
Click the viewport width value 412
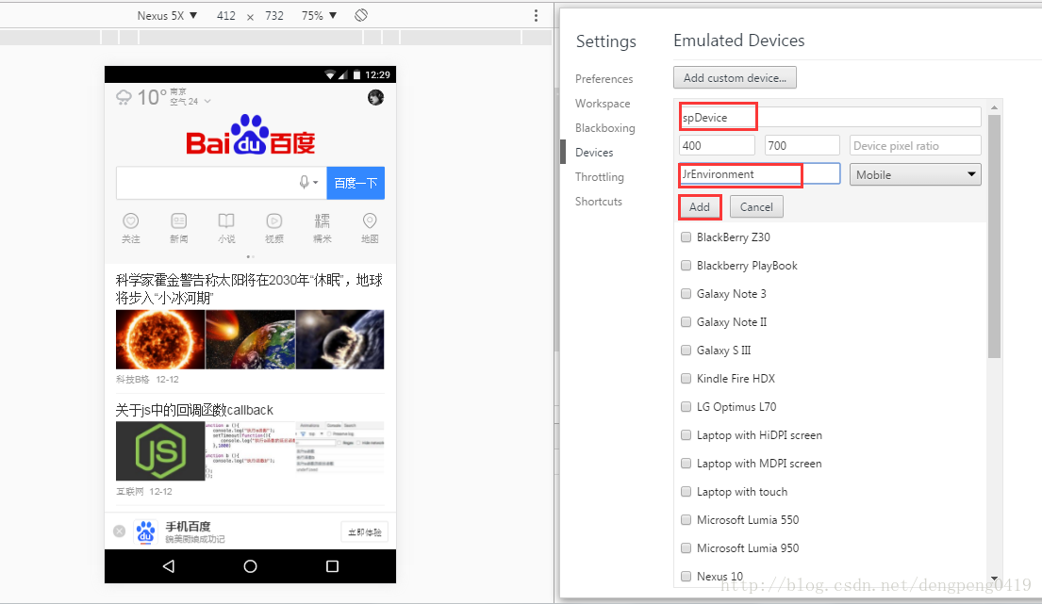(x=226, y=15)
